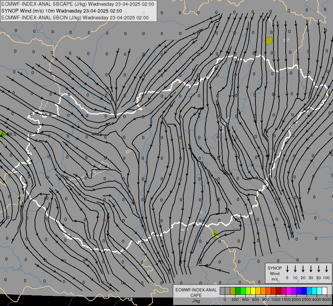Click the wind arrow above the 30 label
The width and height of the screenshot is (333, 306).
tap(311, 269)
